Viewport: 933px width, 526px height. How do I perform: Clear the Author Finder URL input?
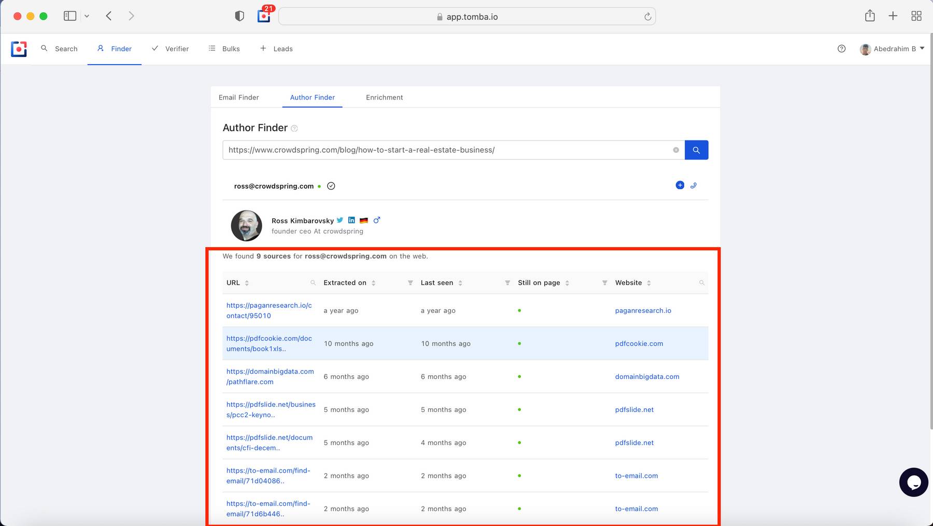coord(676,150)
